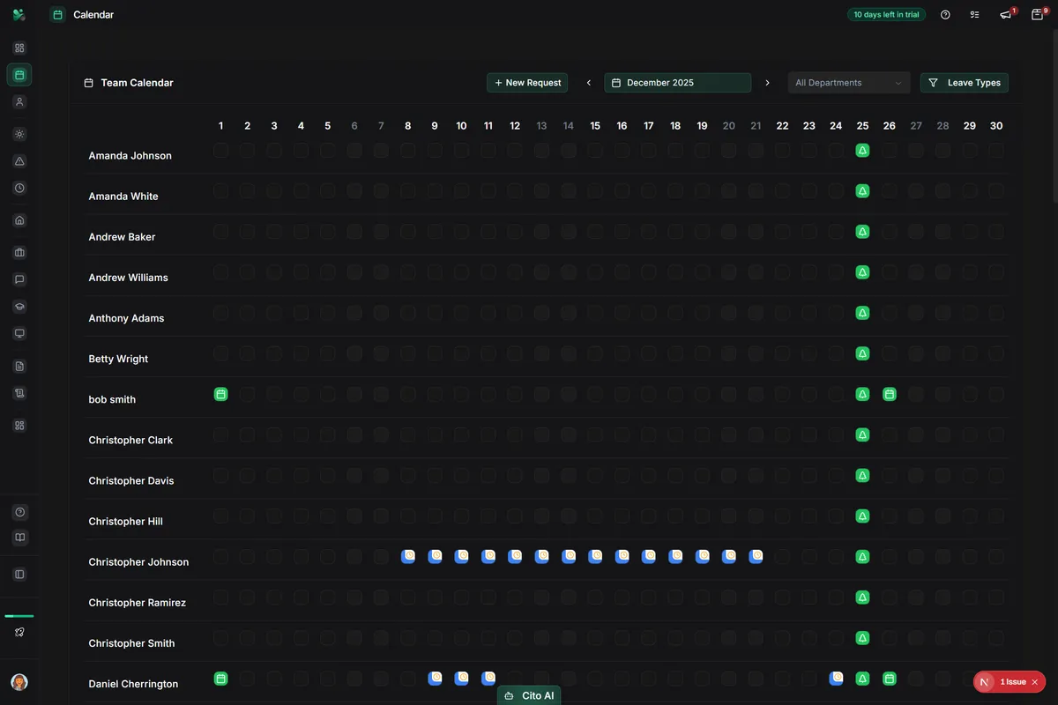Click the clock icon in the sidebar

click(19, 188)
